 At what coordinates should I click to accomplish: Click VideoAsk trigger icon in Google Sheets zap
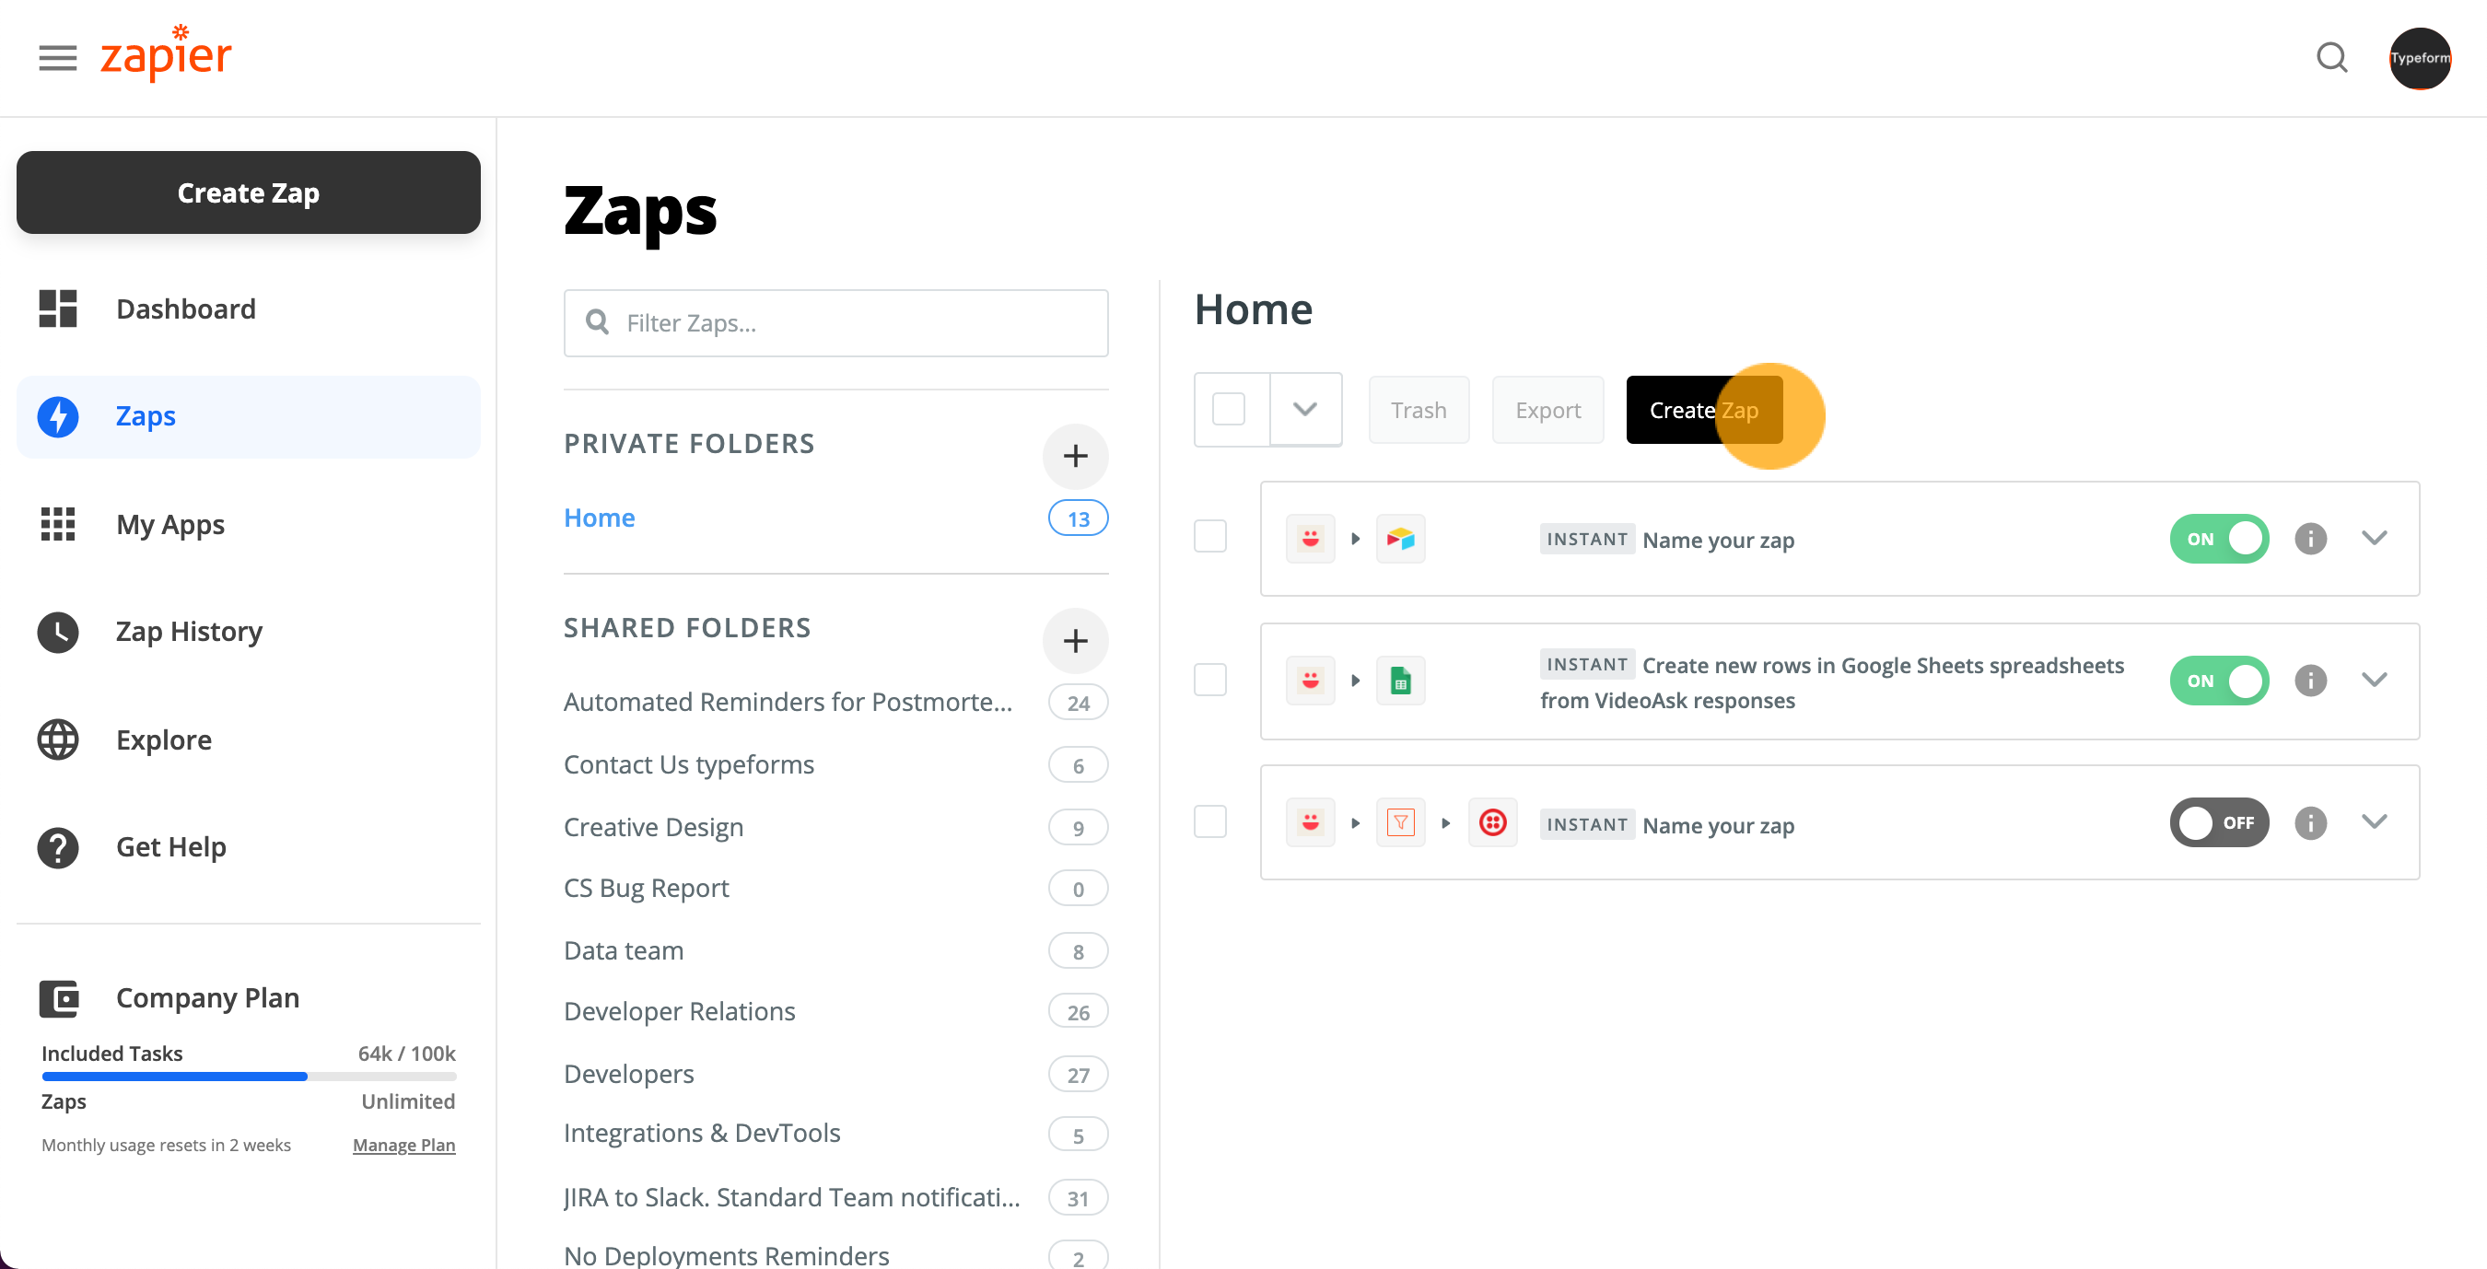(x=1310, y=681)
